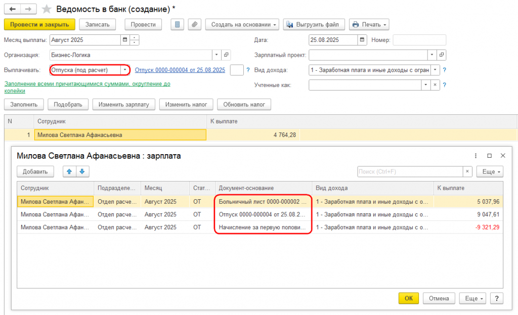The width and height of the screenshot is (518, 315).
Task: Open calendar picker for Дата field
Action: (362, 40)
